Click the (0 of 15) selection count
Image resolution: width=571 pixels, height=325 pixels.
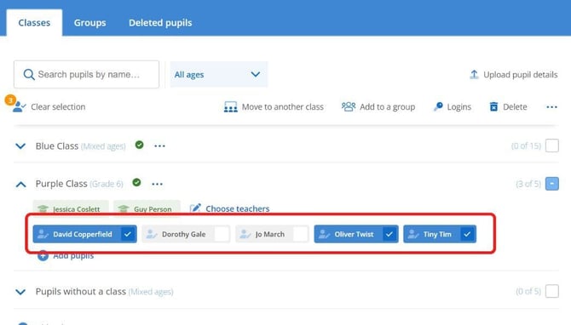coord(526,146)
